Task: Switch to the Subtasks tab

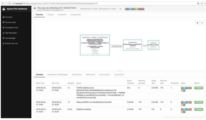Action: tap(39, 75)
